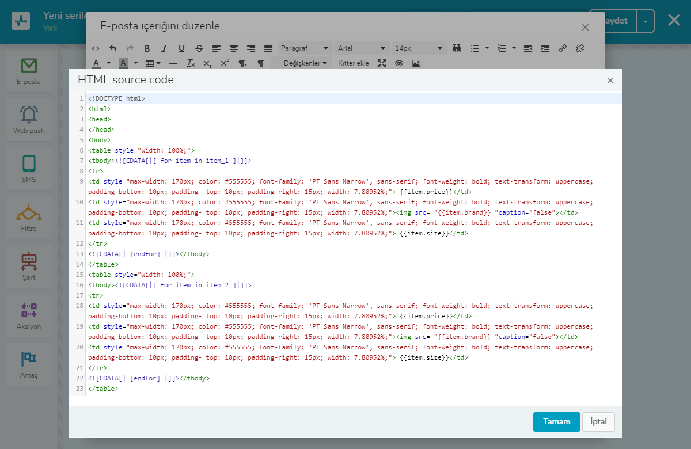
Task: Toggle strikethrough formatting in the toolbar
Action: [199, 48]
